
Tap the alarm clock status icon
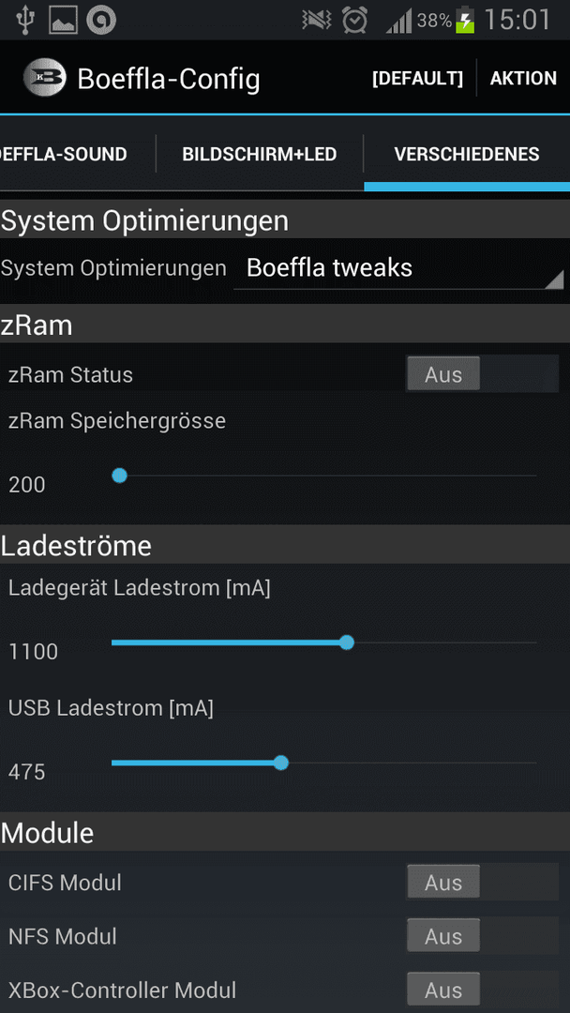pyautogui.click(x=355, y=20)
